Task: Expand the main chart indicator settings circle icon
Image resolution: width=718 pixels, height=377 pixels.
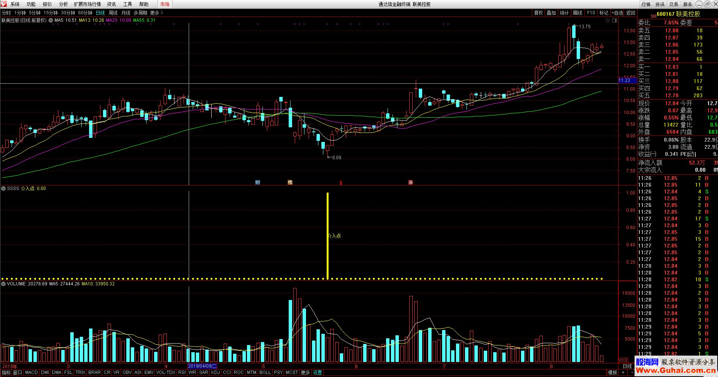Action: click(x=50, y=20)
